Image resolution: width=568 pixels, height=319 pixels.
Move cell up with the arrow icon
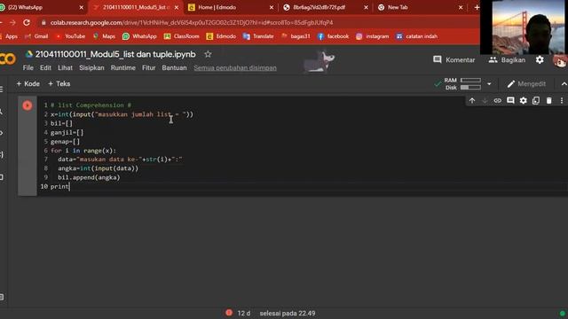coord(472,100)
